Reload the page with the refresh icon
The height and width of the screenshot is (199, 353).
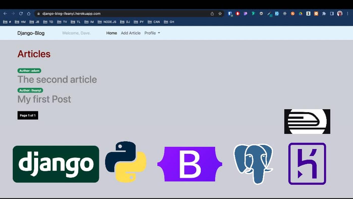pyautogui.click(x=21, y=14)
